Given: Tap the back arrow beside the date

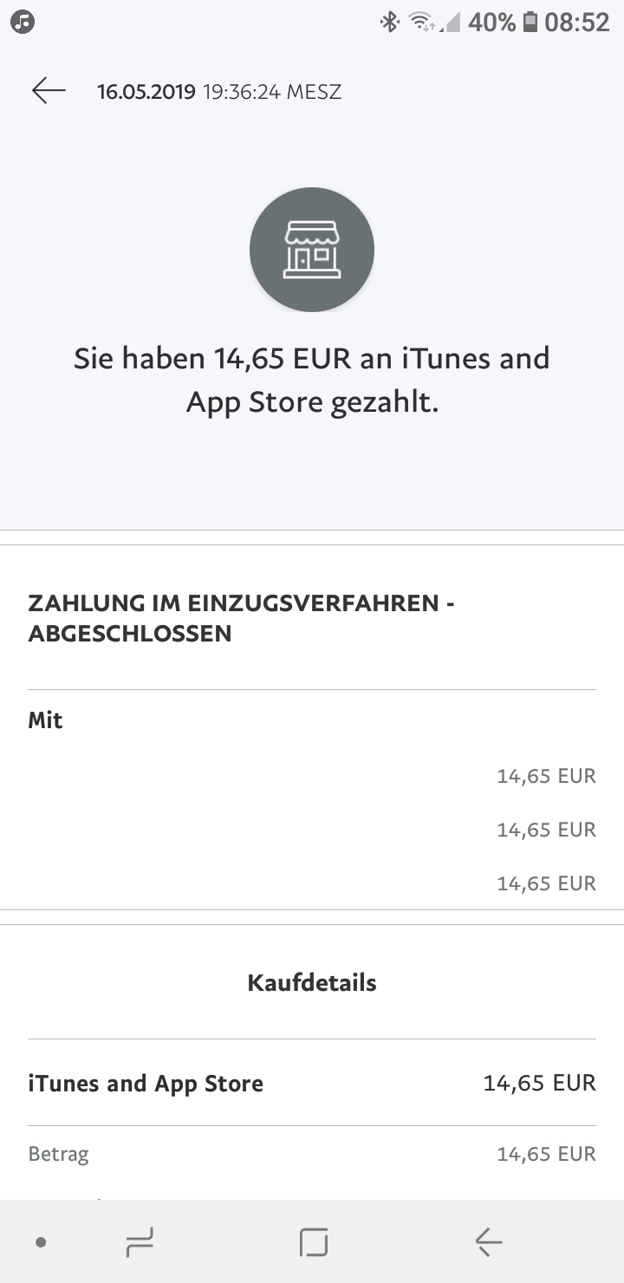Looking at the screenshot, I should [49, 91].
